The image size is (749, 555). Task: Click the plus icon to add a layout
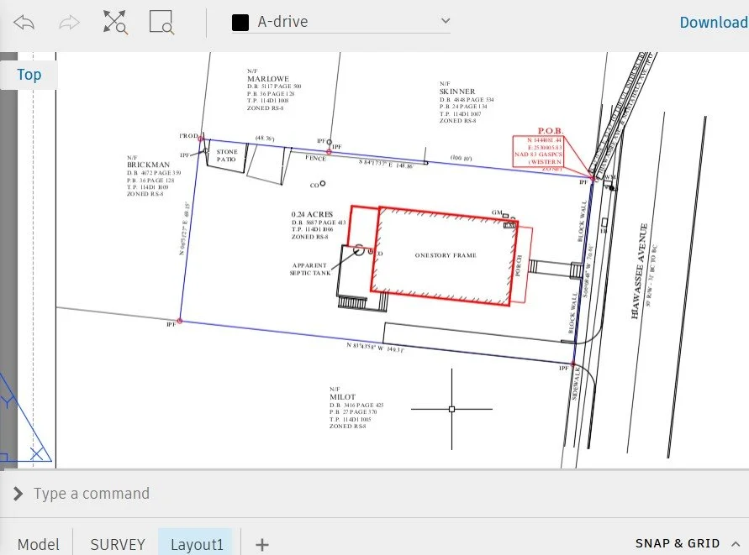261,544
